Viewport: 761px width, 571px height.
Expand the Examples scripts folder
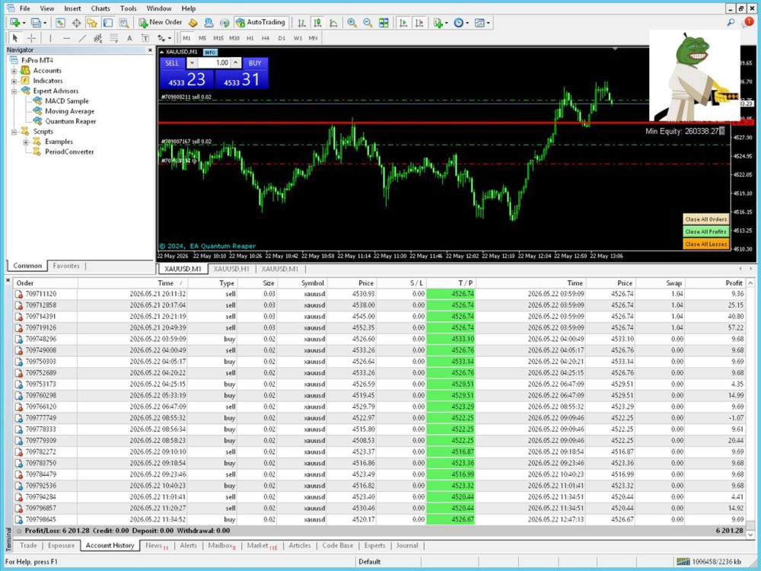point(26,142)
